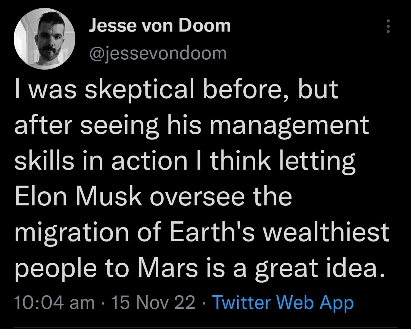
Task: Click the word Mars in tweet
Action: (x=168, y=268)
